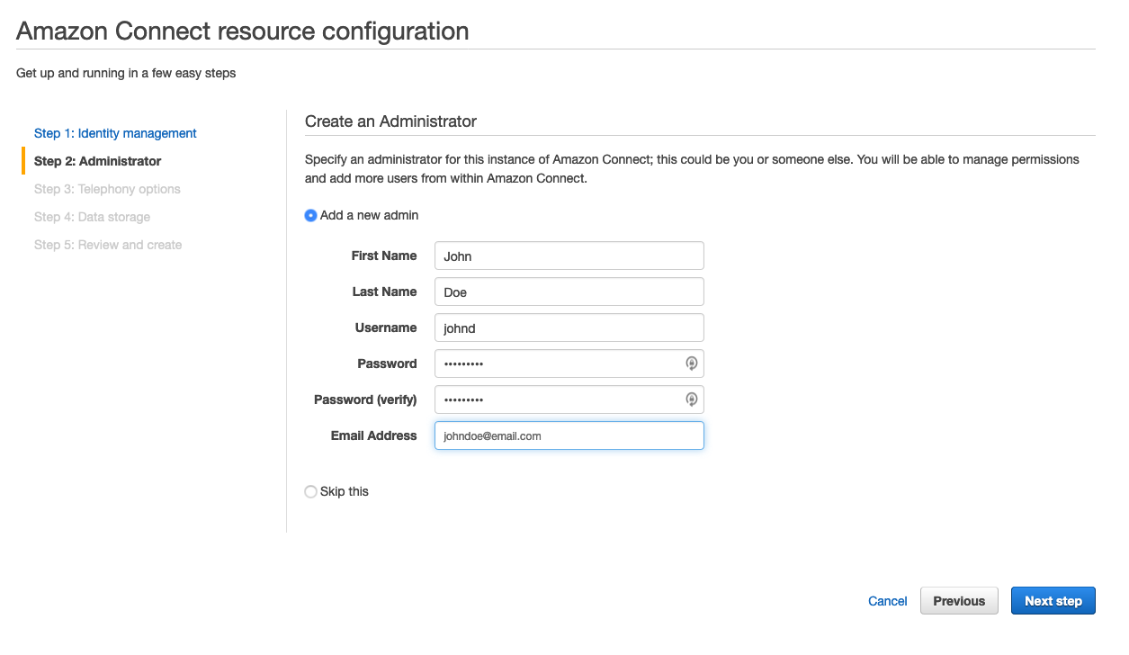This screenshot has height=655, width=1129.
Task: Click into the Password field
Action: pos(569,363)
